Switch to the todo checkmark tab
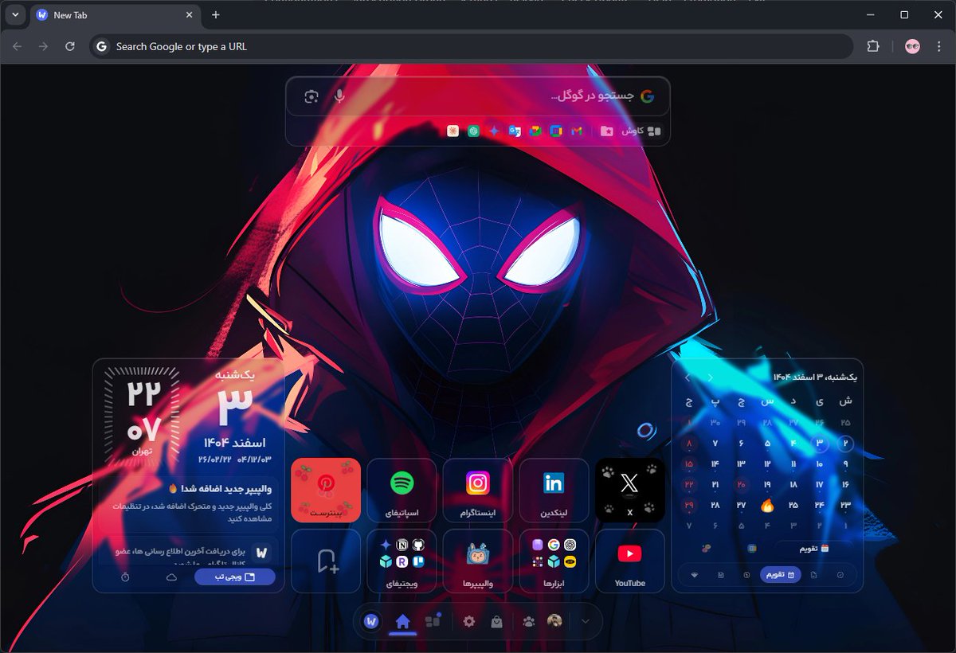Image resolution: width=956 pixels, height=653 pixels. pos(840,574)
